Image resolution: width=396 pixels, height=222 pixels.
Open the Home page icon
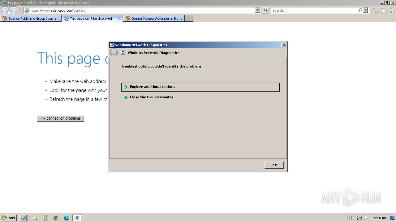376,11
